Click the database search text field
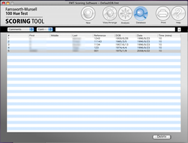Screen dimensions: 188x143 pos(115,30)
